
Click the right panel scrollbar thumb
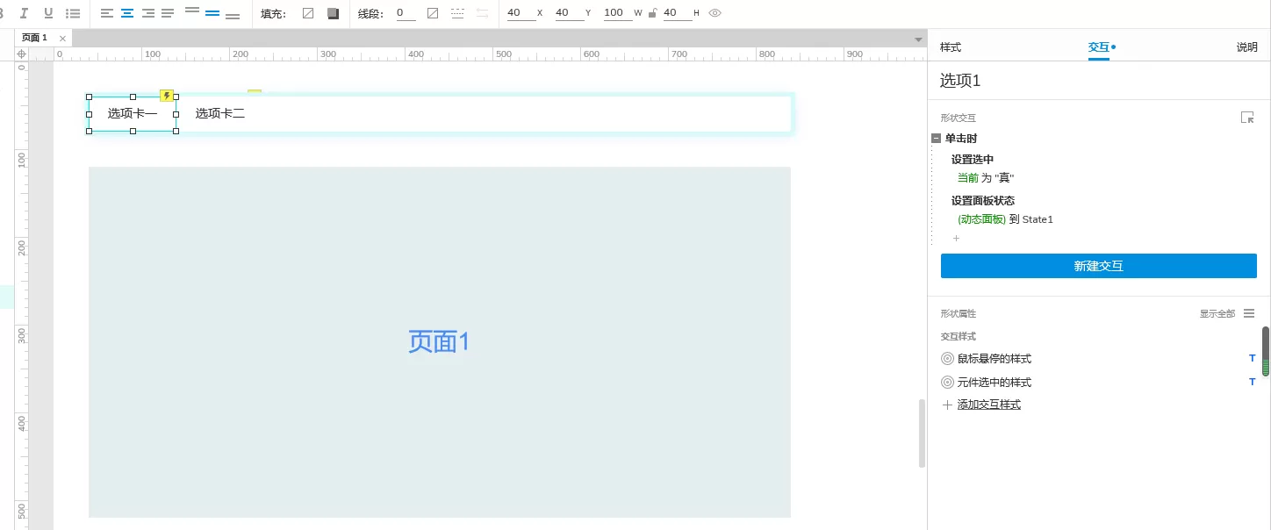(x=1266, y=351)
